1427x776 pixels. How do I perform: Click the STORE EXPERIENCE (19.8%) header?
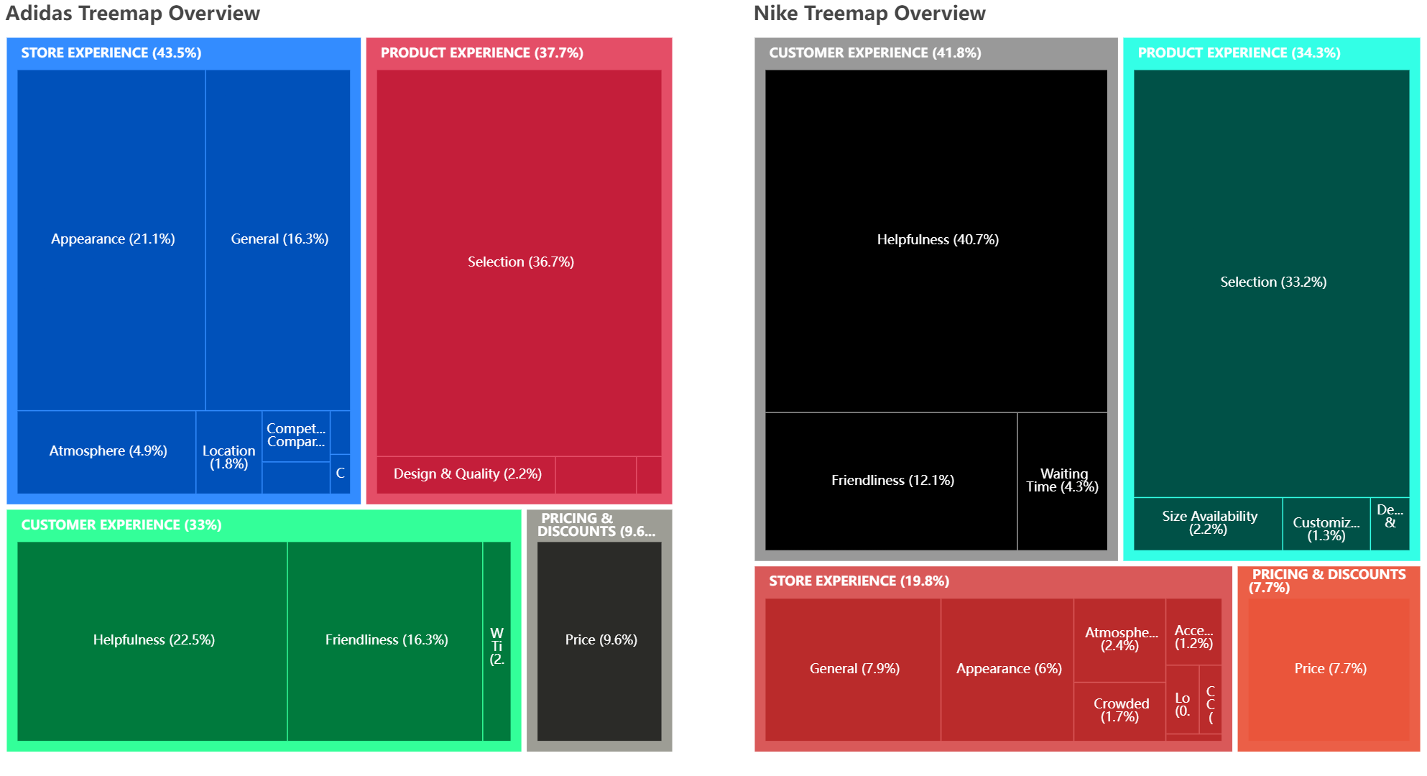pyautogui.click(x=859, y=581)
